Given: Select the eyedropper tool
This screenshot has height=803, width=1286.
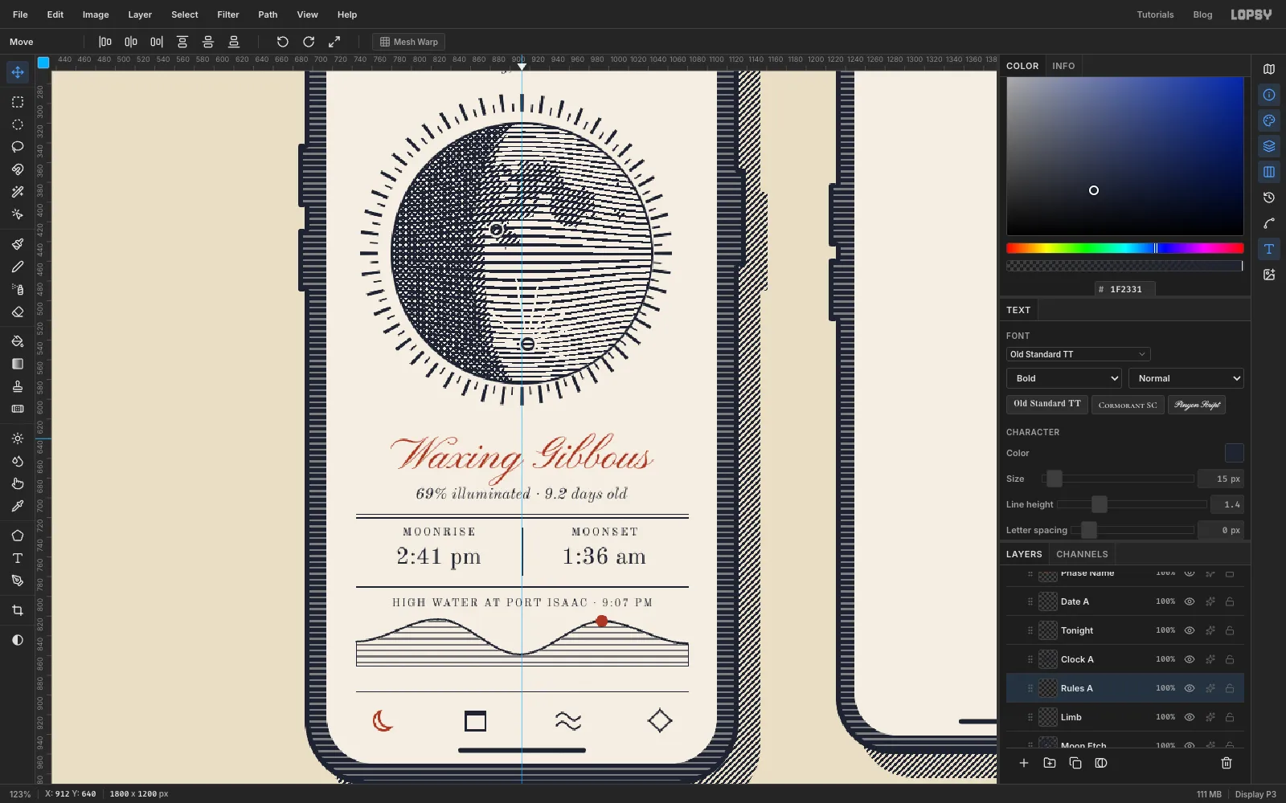Looking at the screenshot, I should click(18, 506).
